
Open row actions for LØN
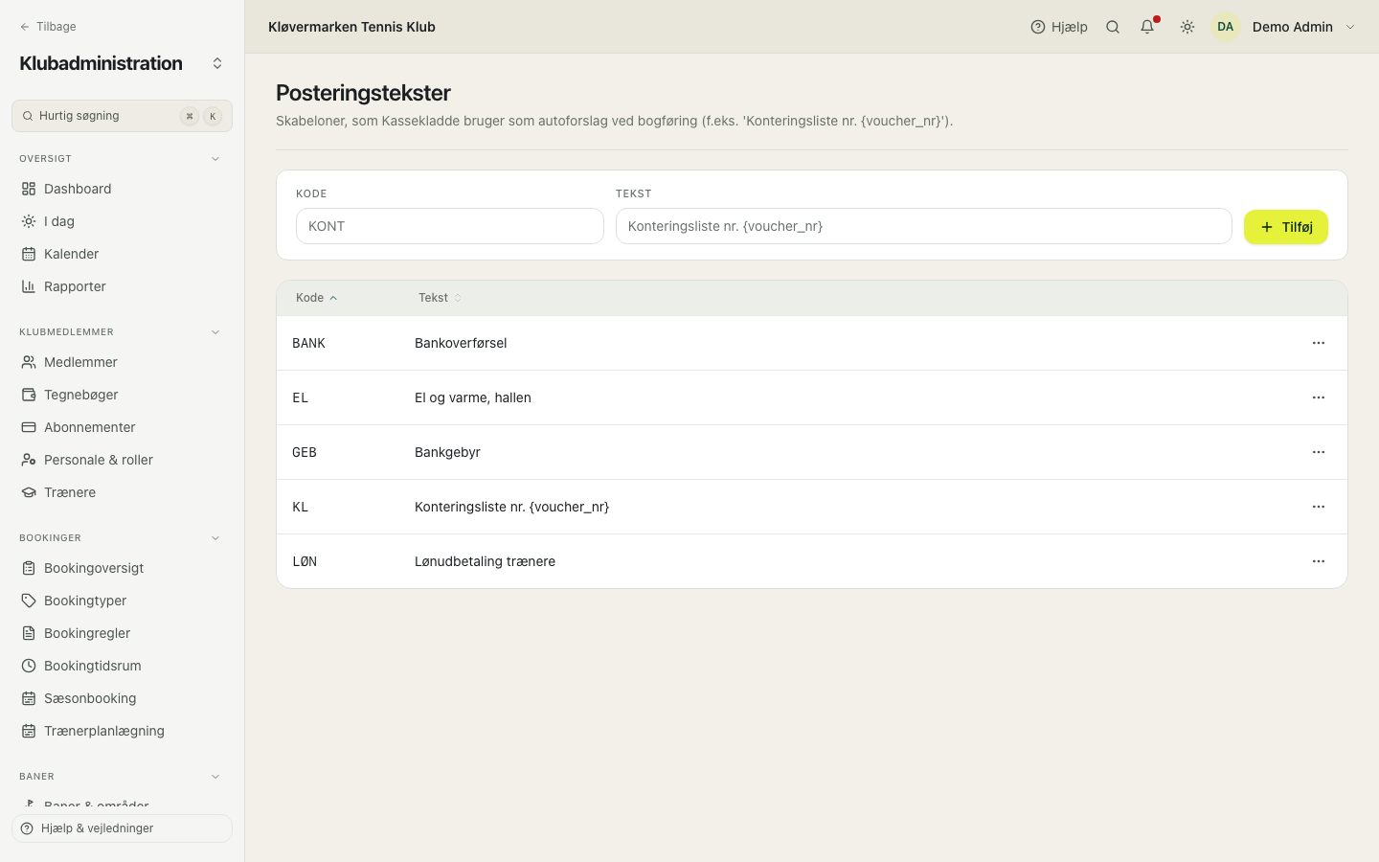pyautogui.click(x=1319, y=561)
